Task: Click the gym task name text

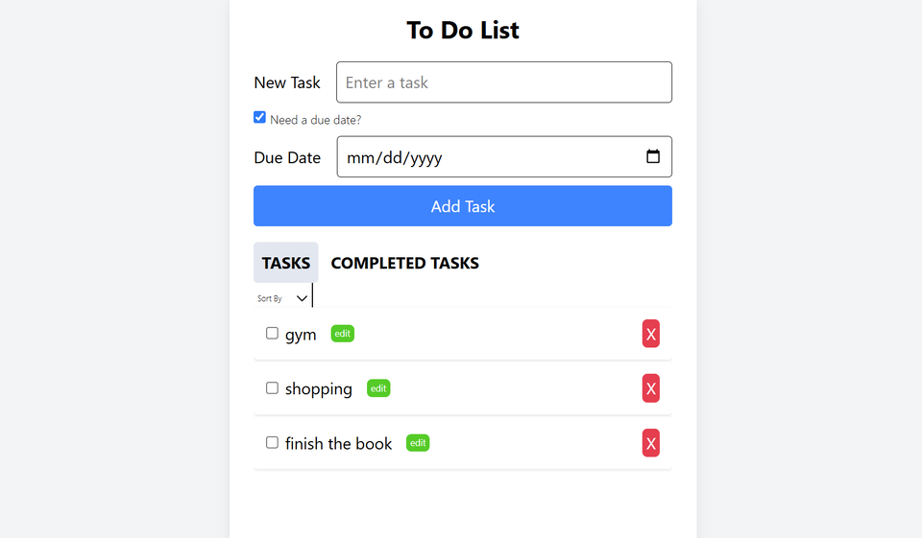Action: [301, 335]
